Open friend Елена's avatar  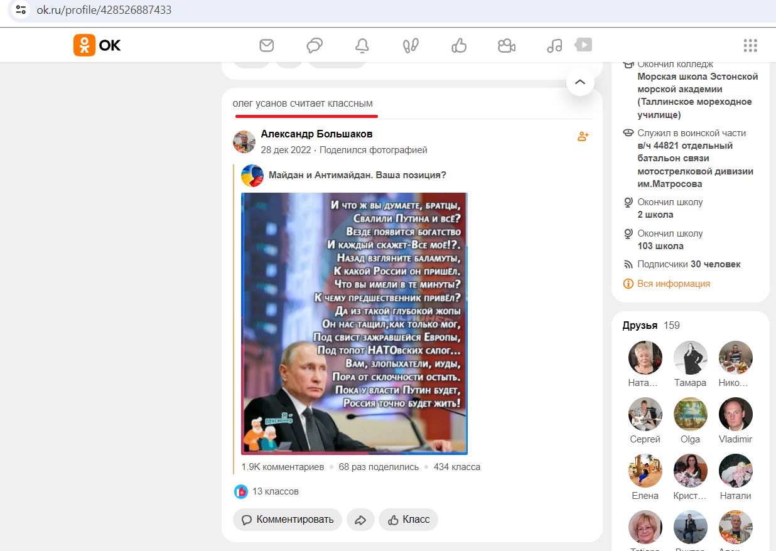click(x=645, y=471)
